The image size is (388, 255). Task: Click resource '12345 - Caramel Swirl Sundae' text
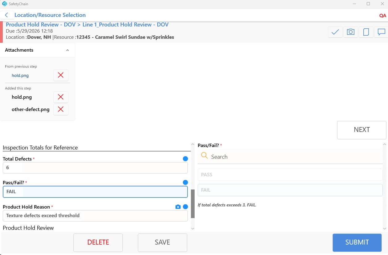click(125, 37)
